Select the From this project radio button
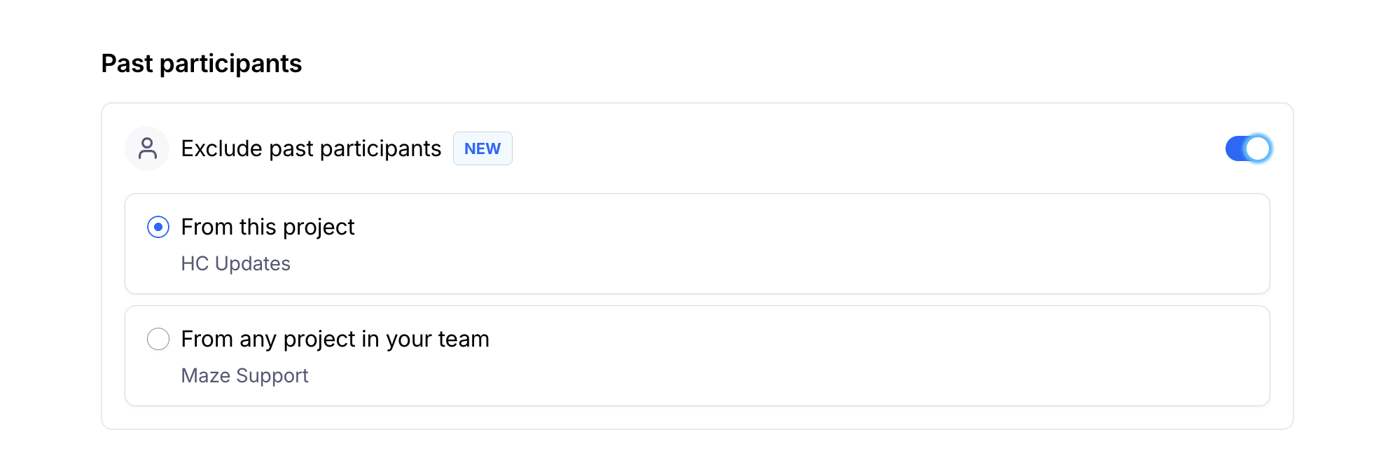 (158, 227)
